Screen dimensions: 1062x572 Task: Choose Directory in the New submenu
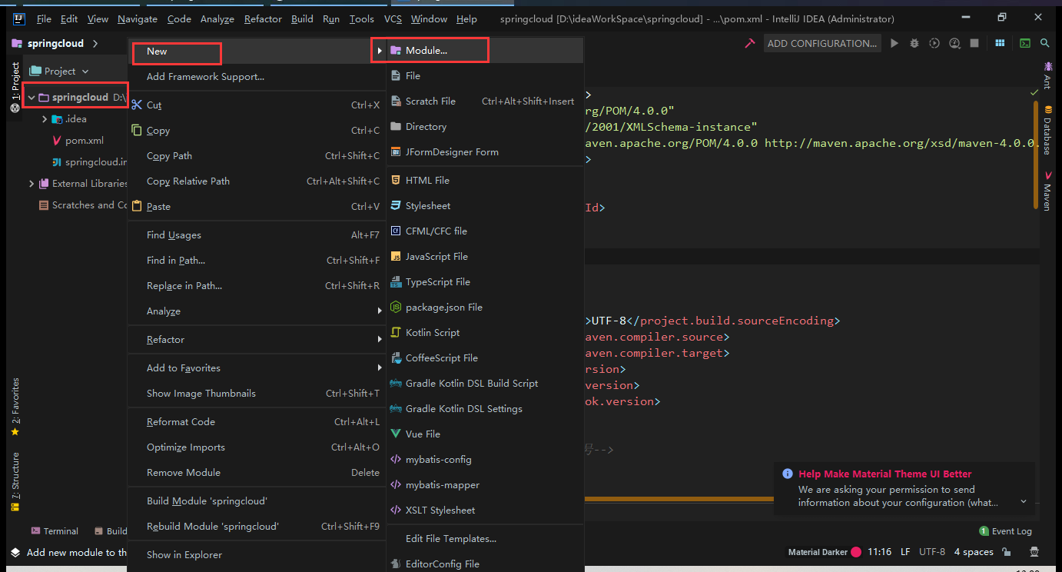pos(485,126)
